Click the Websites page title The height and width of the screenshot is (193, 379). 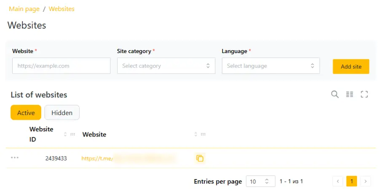tap(27, 25)
